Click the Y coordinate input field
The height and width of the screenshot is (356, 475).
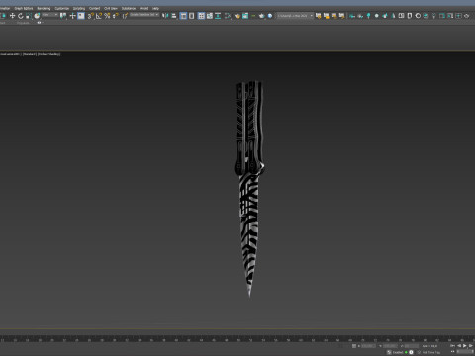[390, 346]
